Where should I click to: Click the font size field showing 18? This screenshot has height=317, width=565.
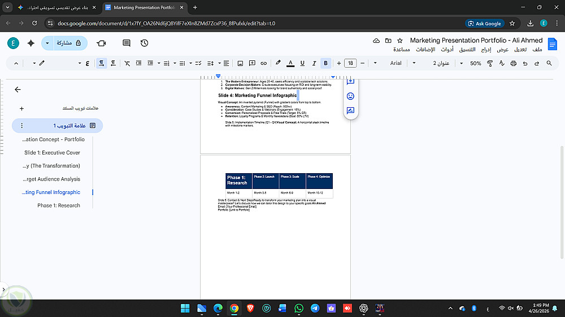pyautogui.click(x=350, y=63)
